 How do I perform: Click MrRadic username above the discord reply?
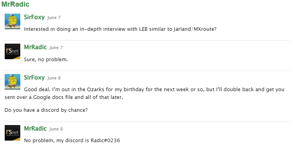[x=36, y=129]
